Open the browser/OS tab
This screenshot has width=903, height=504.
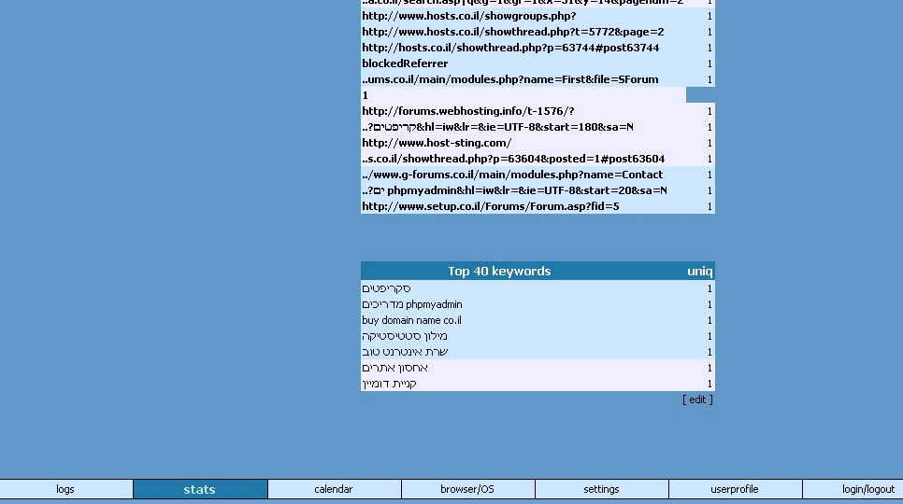(467, 489)
